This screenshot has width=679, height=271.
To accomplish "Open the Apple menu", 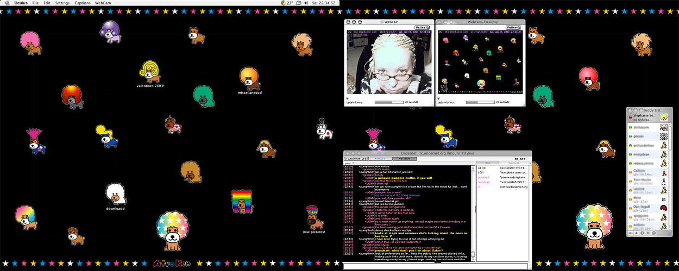I will 7,3.
